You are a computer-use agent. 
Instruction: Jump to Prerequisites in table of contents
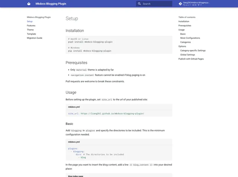click(185, 26)
